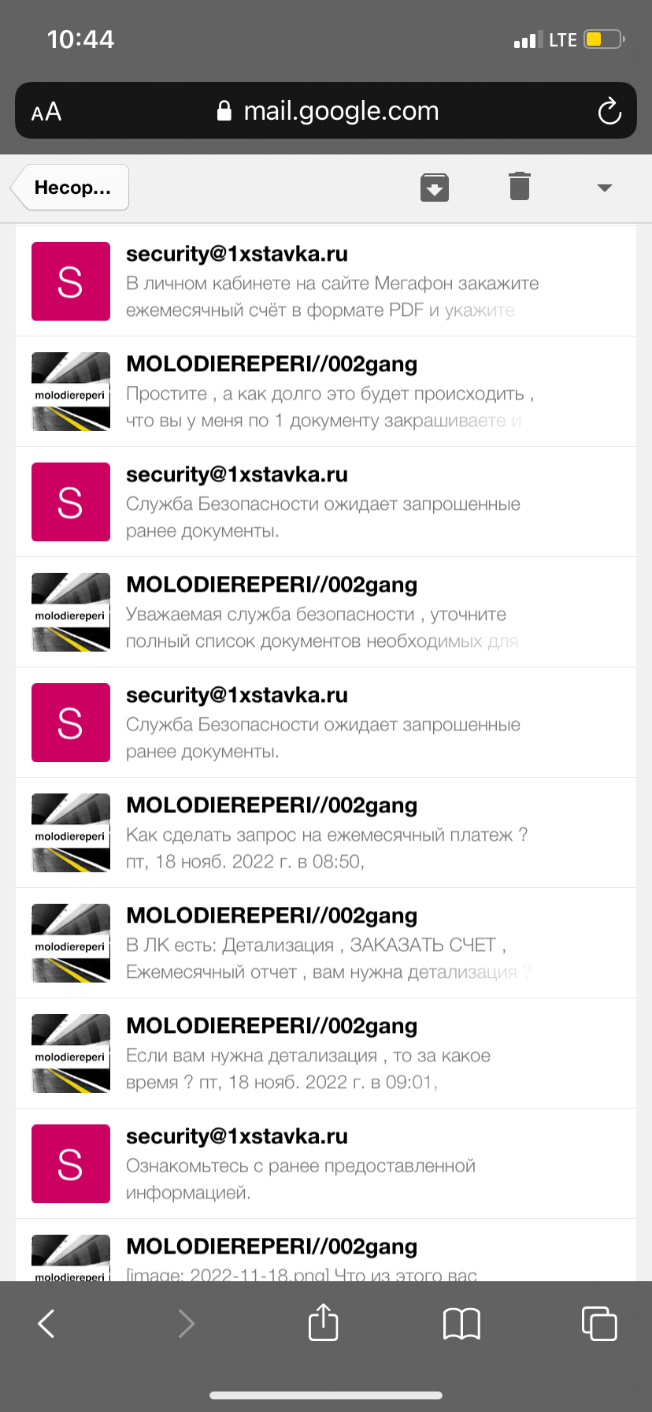Open message 'Уважаемая служба безопасности'
Image resolution: width=652 pixels, height=1412 pixels.
tap(326, 612)
